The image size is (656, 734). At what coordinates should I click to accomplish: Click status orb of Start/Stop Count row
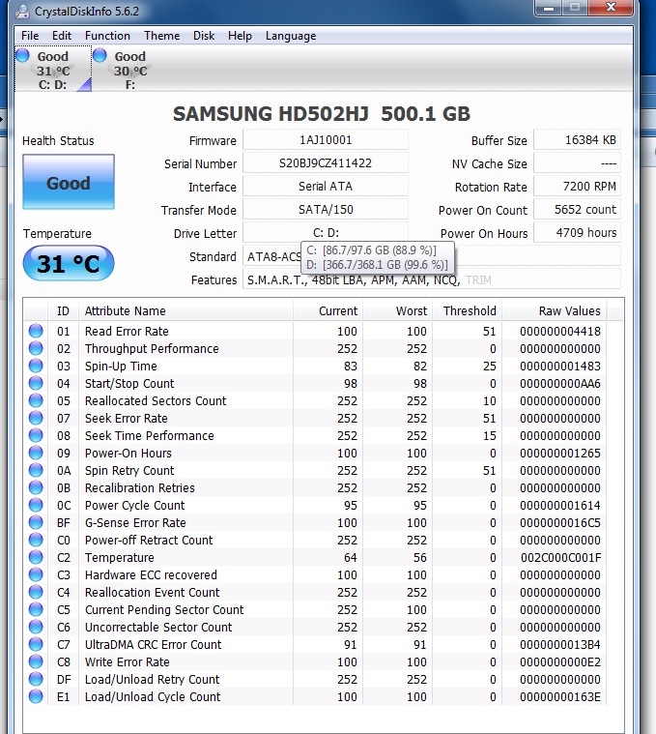(x=36, y=383)
